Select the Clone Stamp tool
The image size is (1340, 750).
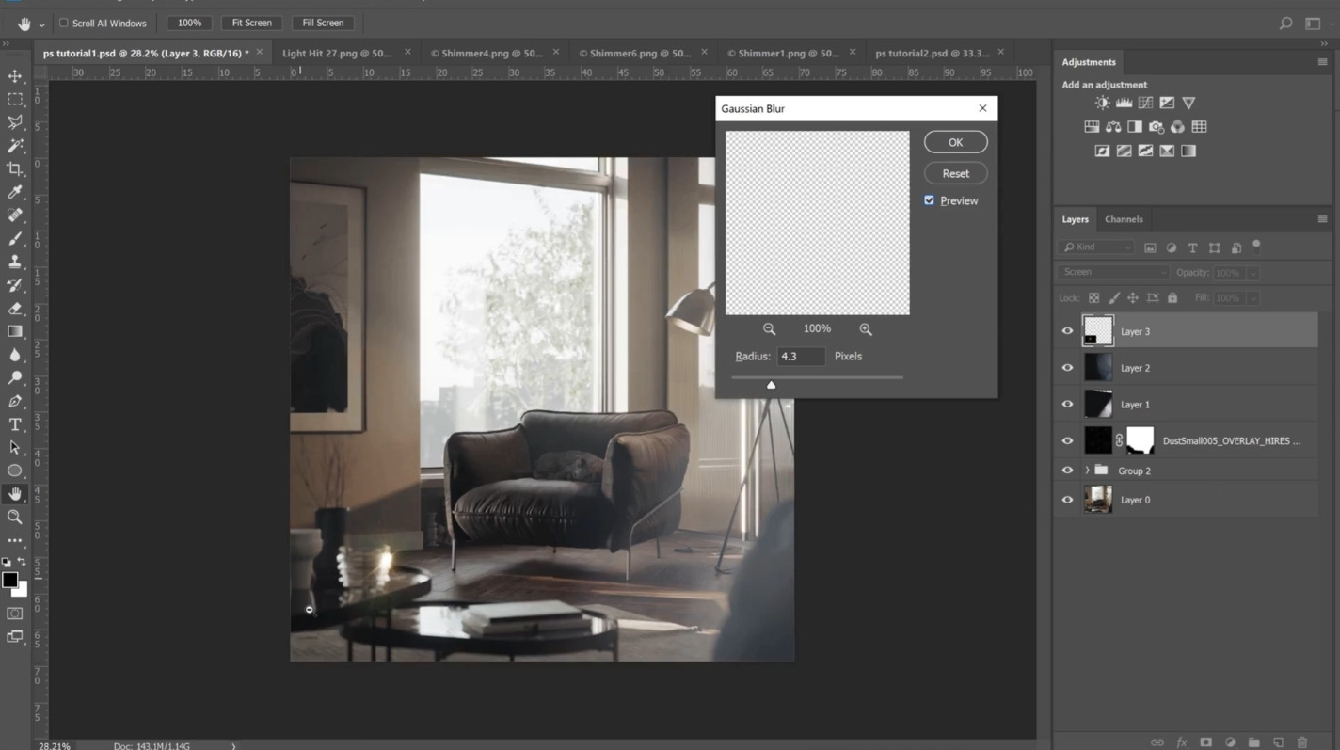click(15, 262)
